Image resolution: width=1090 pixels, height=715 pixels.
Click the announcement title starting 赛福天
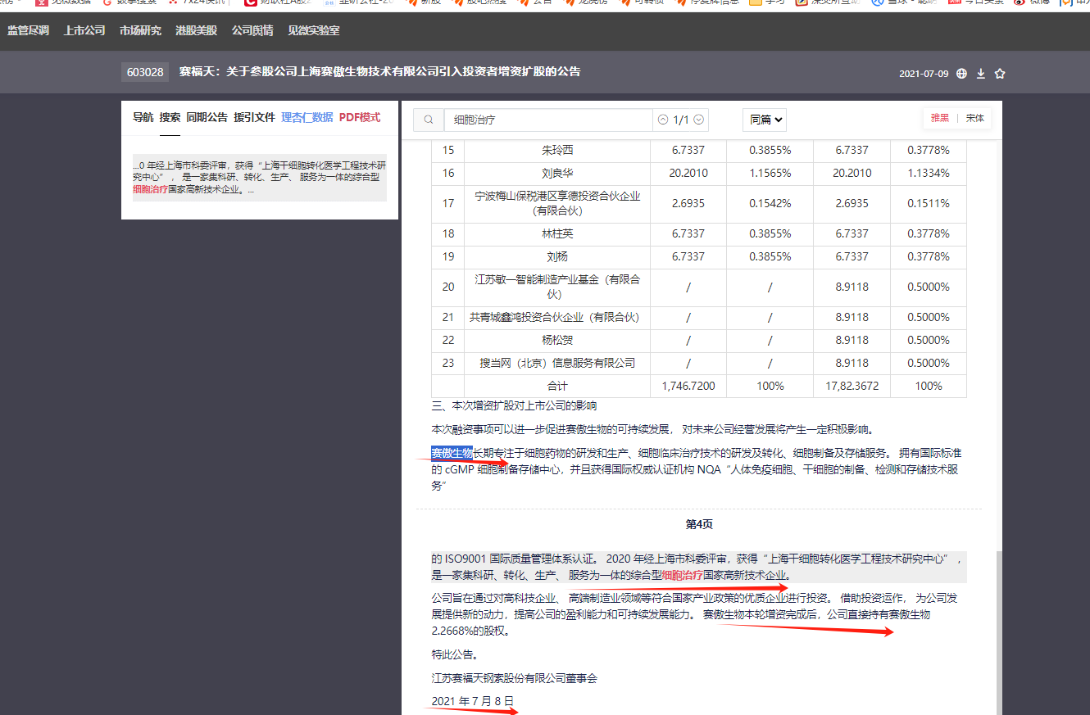[380, 72]
